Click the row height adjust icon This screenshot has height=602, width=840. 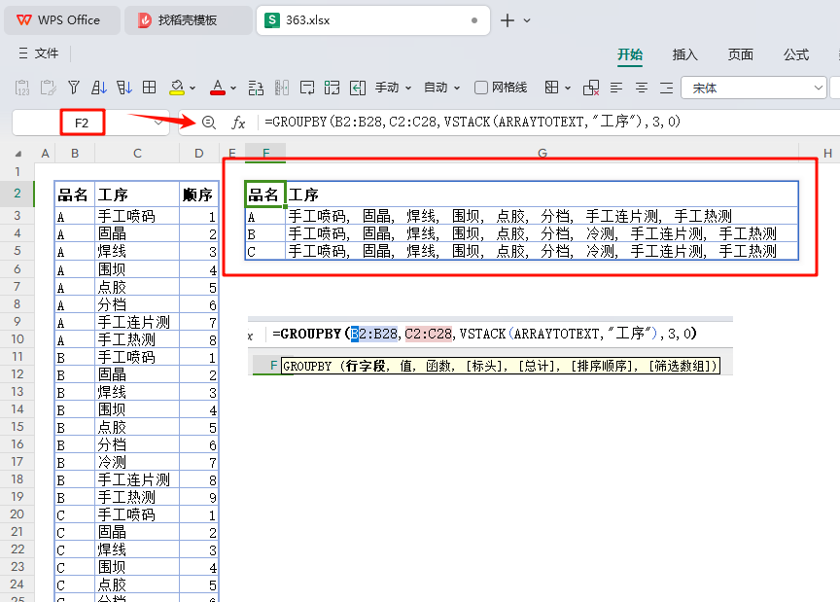(x=256, y=88)
